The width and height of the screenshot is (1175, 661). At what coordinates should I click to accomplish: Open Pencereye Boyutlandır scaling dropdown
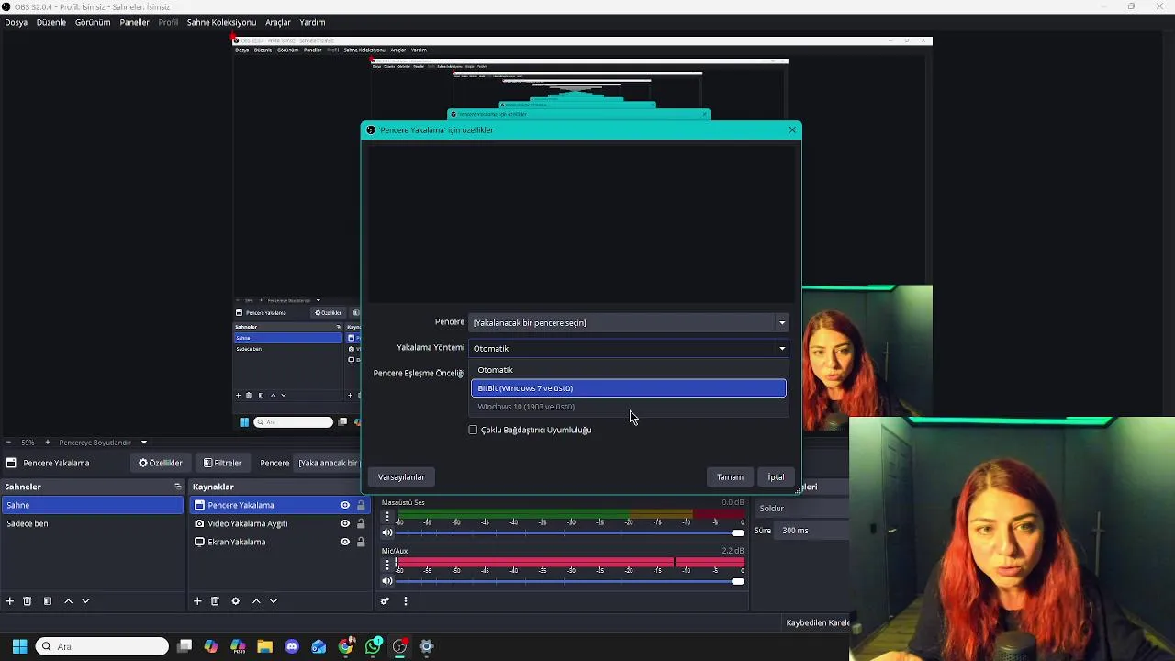[x=103, y=443]
